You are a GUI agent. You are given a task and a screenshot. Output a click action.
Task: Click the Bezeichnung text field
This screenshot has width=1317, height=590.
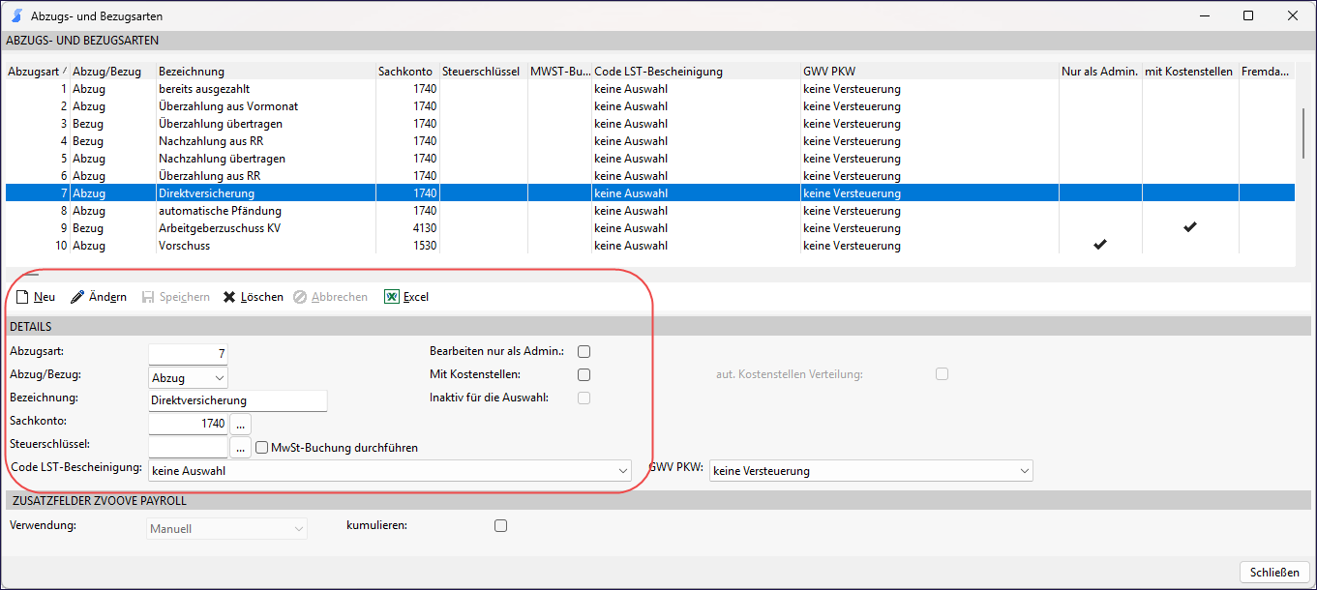point(238,400)
